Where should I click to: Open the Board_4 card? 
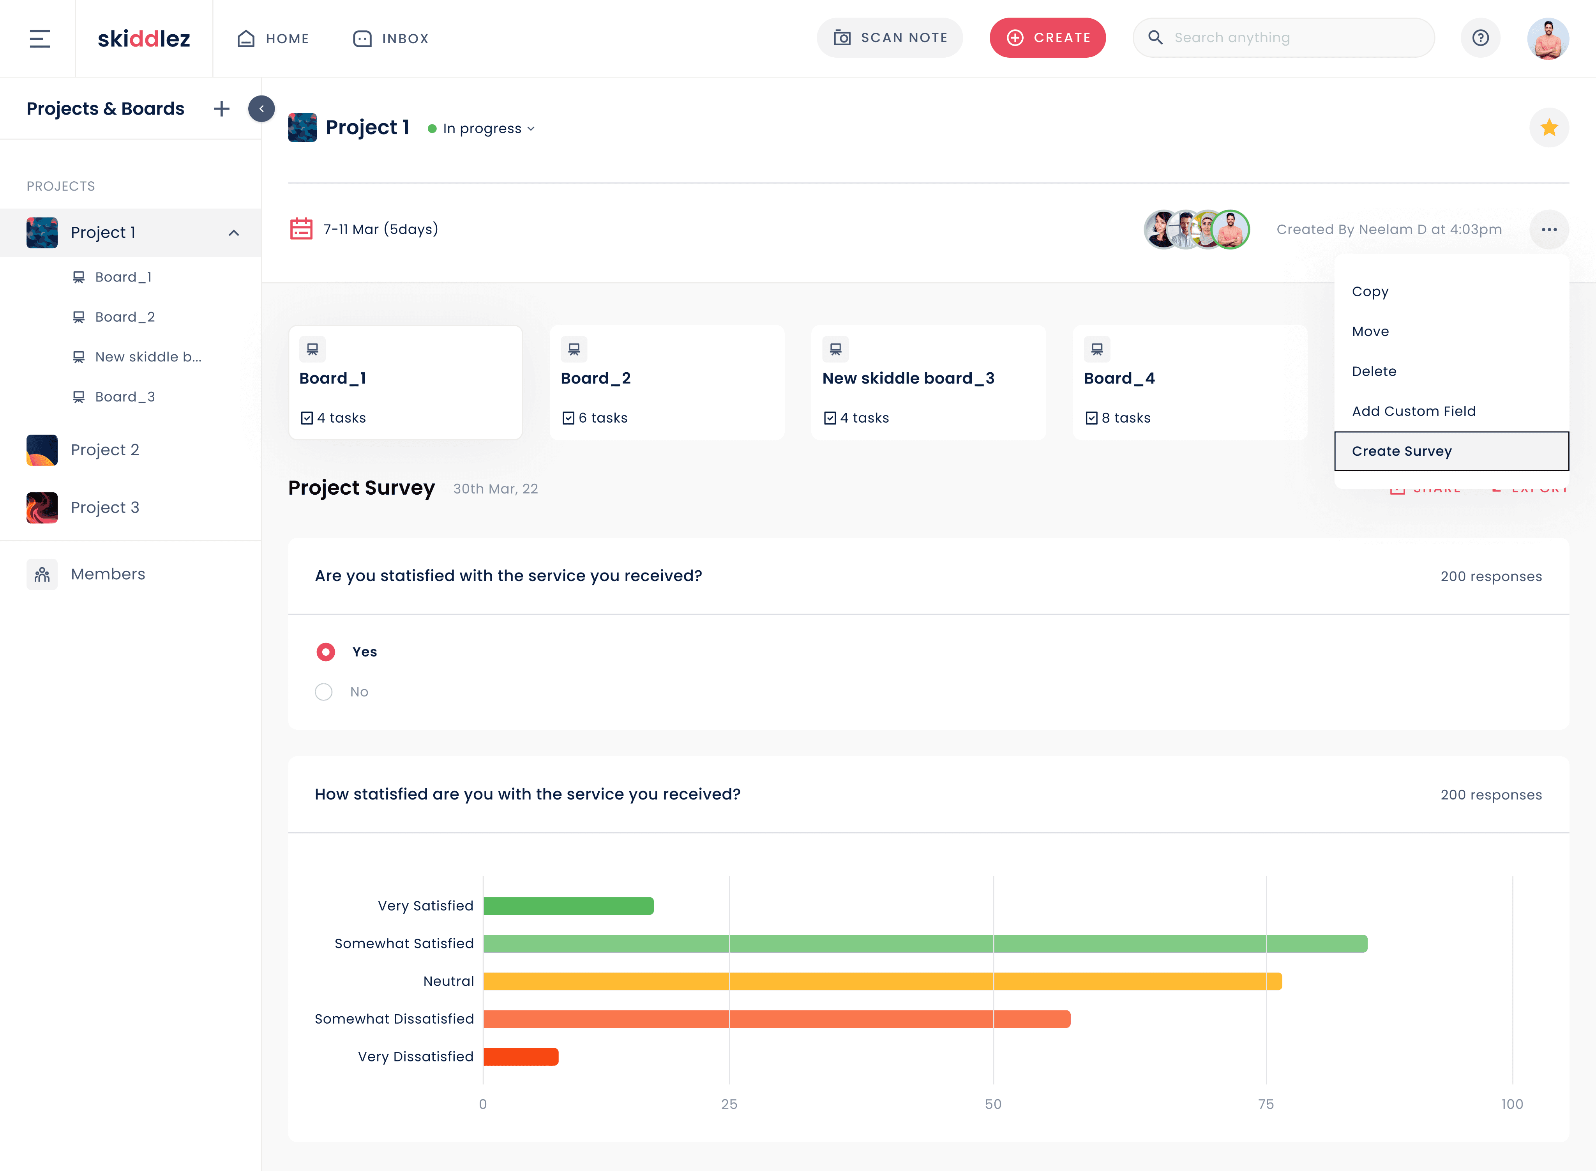(x=1189, y=383)
